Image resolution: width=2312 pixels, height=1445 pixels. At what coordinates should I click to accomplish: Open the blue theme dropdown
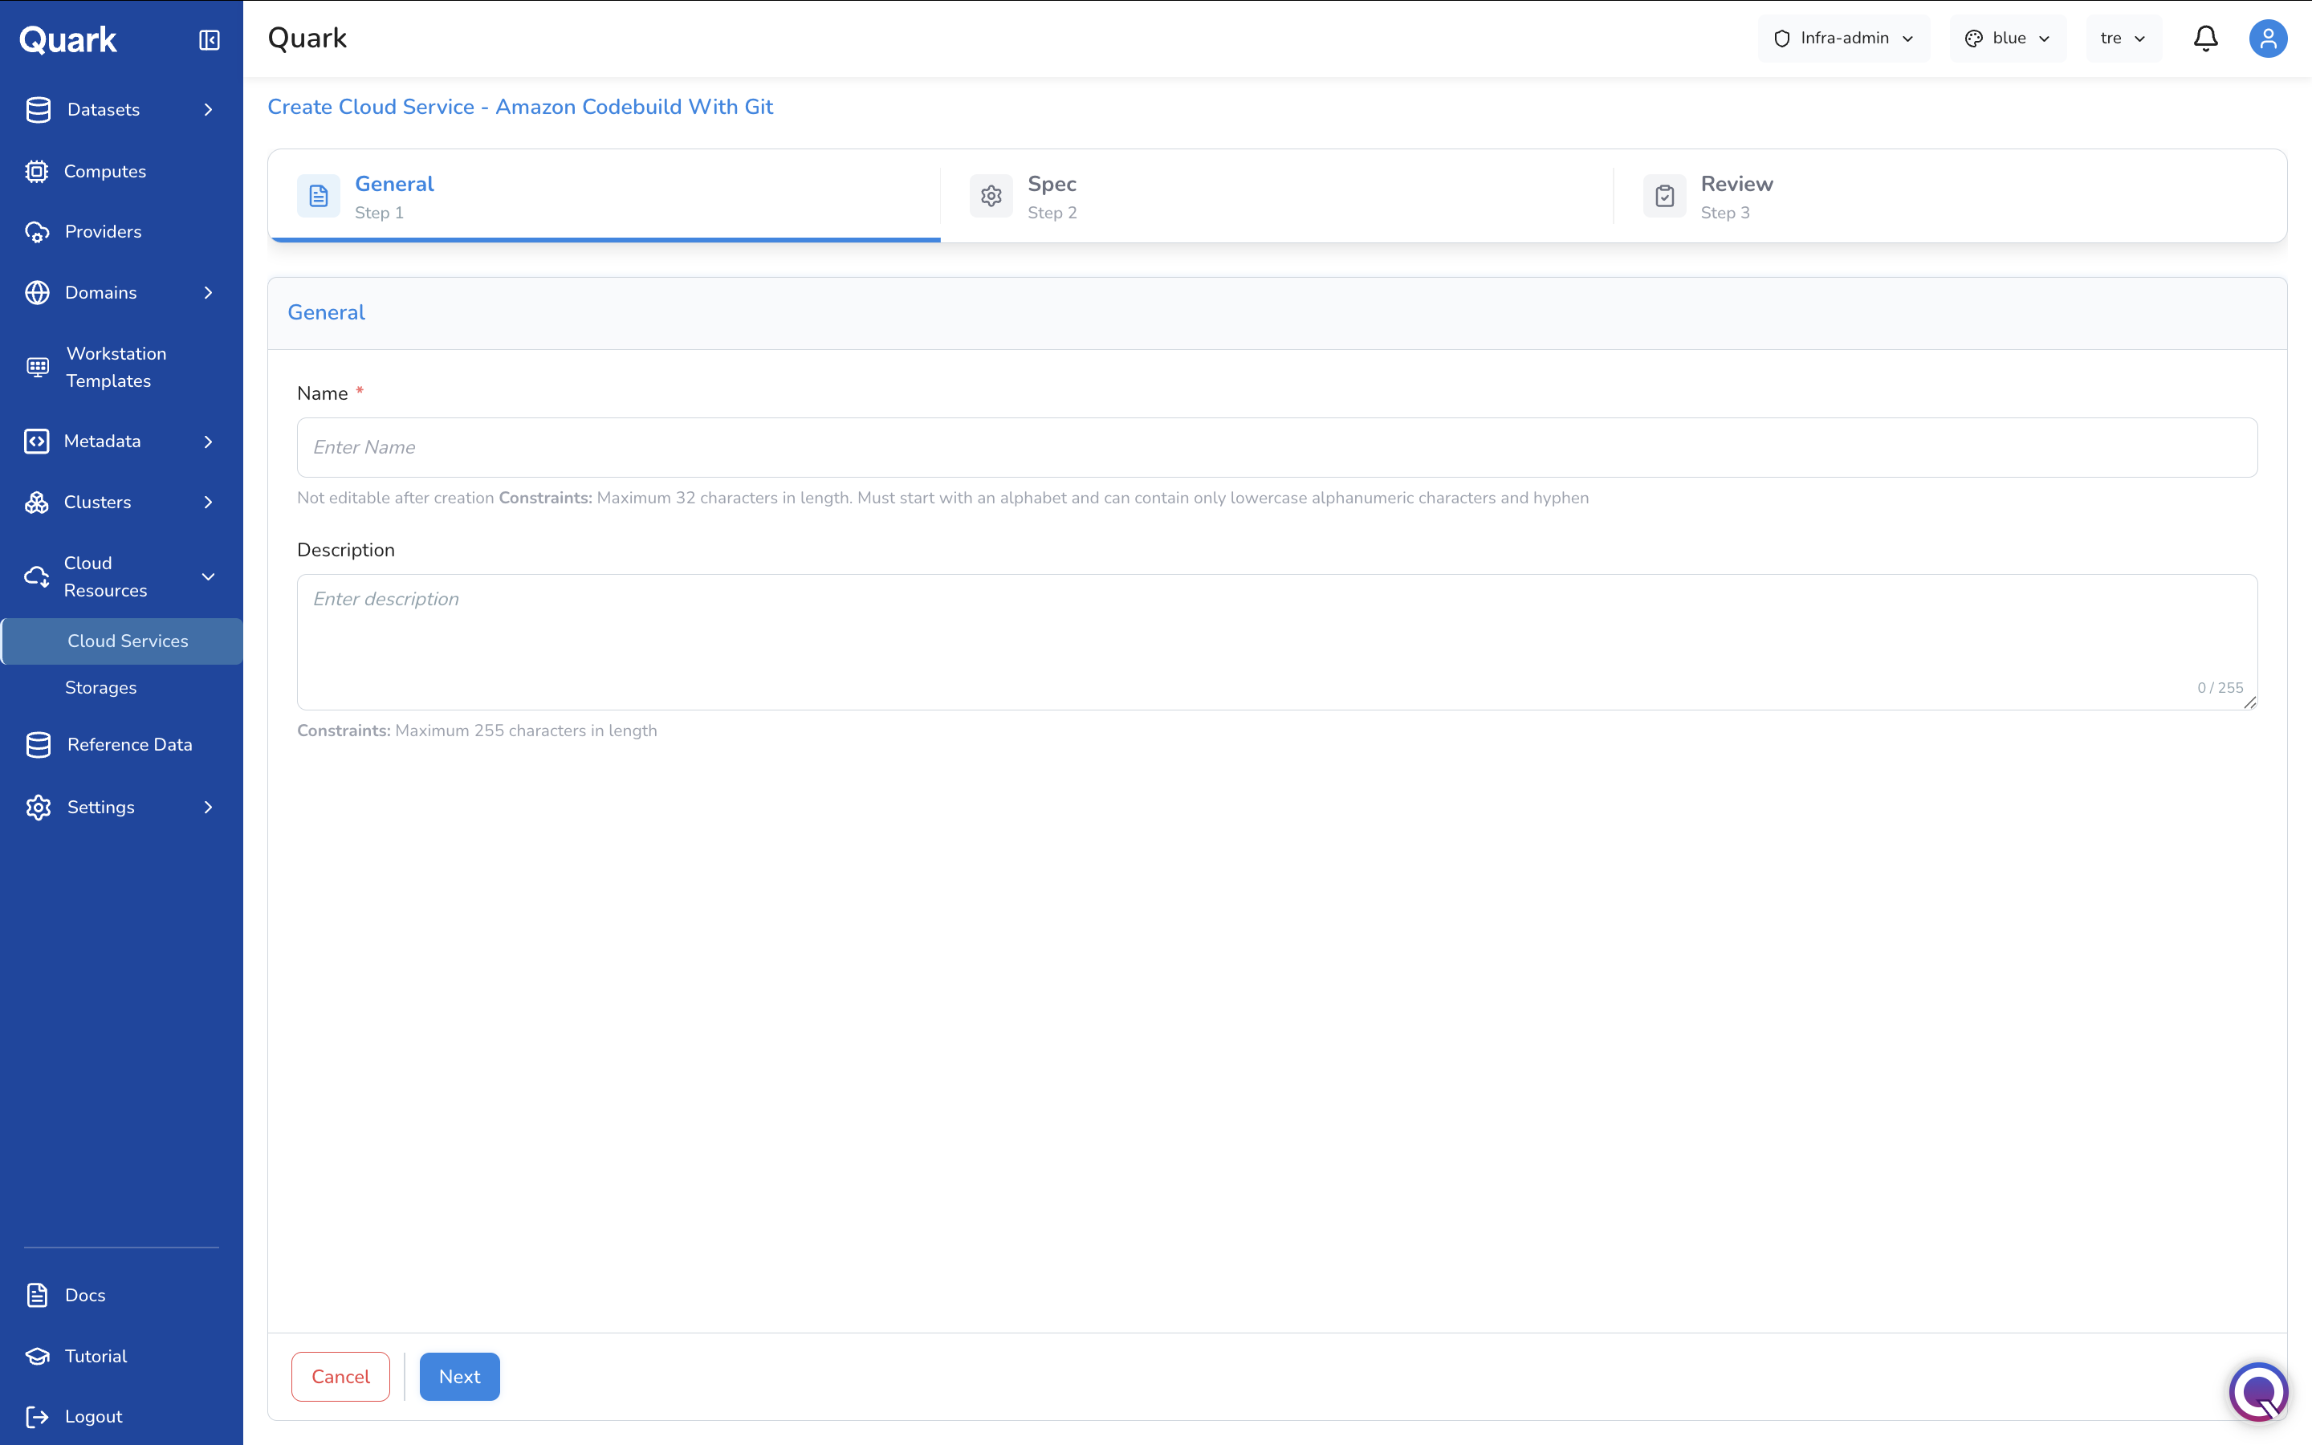[2009, 39]
